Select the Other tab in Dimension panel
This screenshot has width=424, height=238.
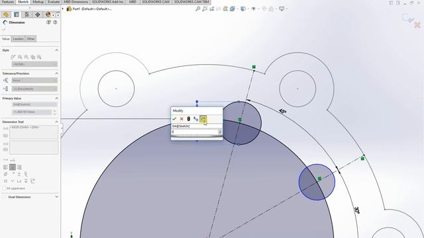click(30, 39)
